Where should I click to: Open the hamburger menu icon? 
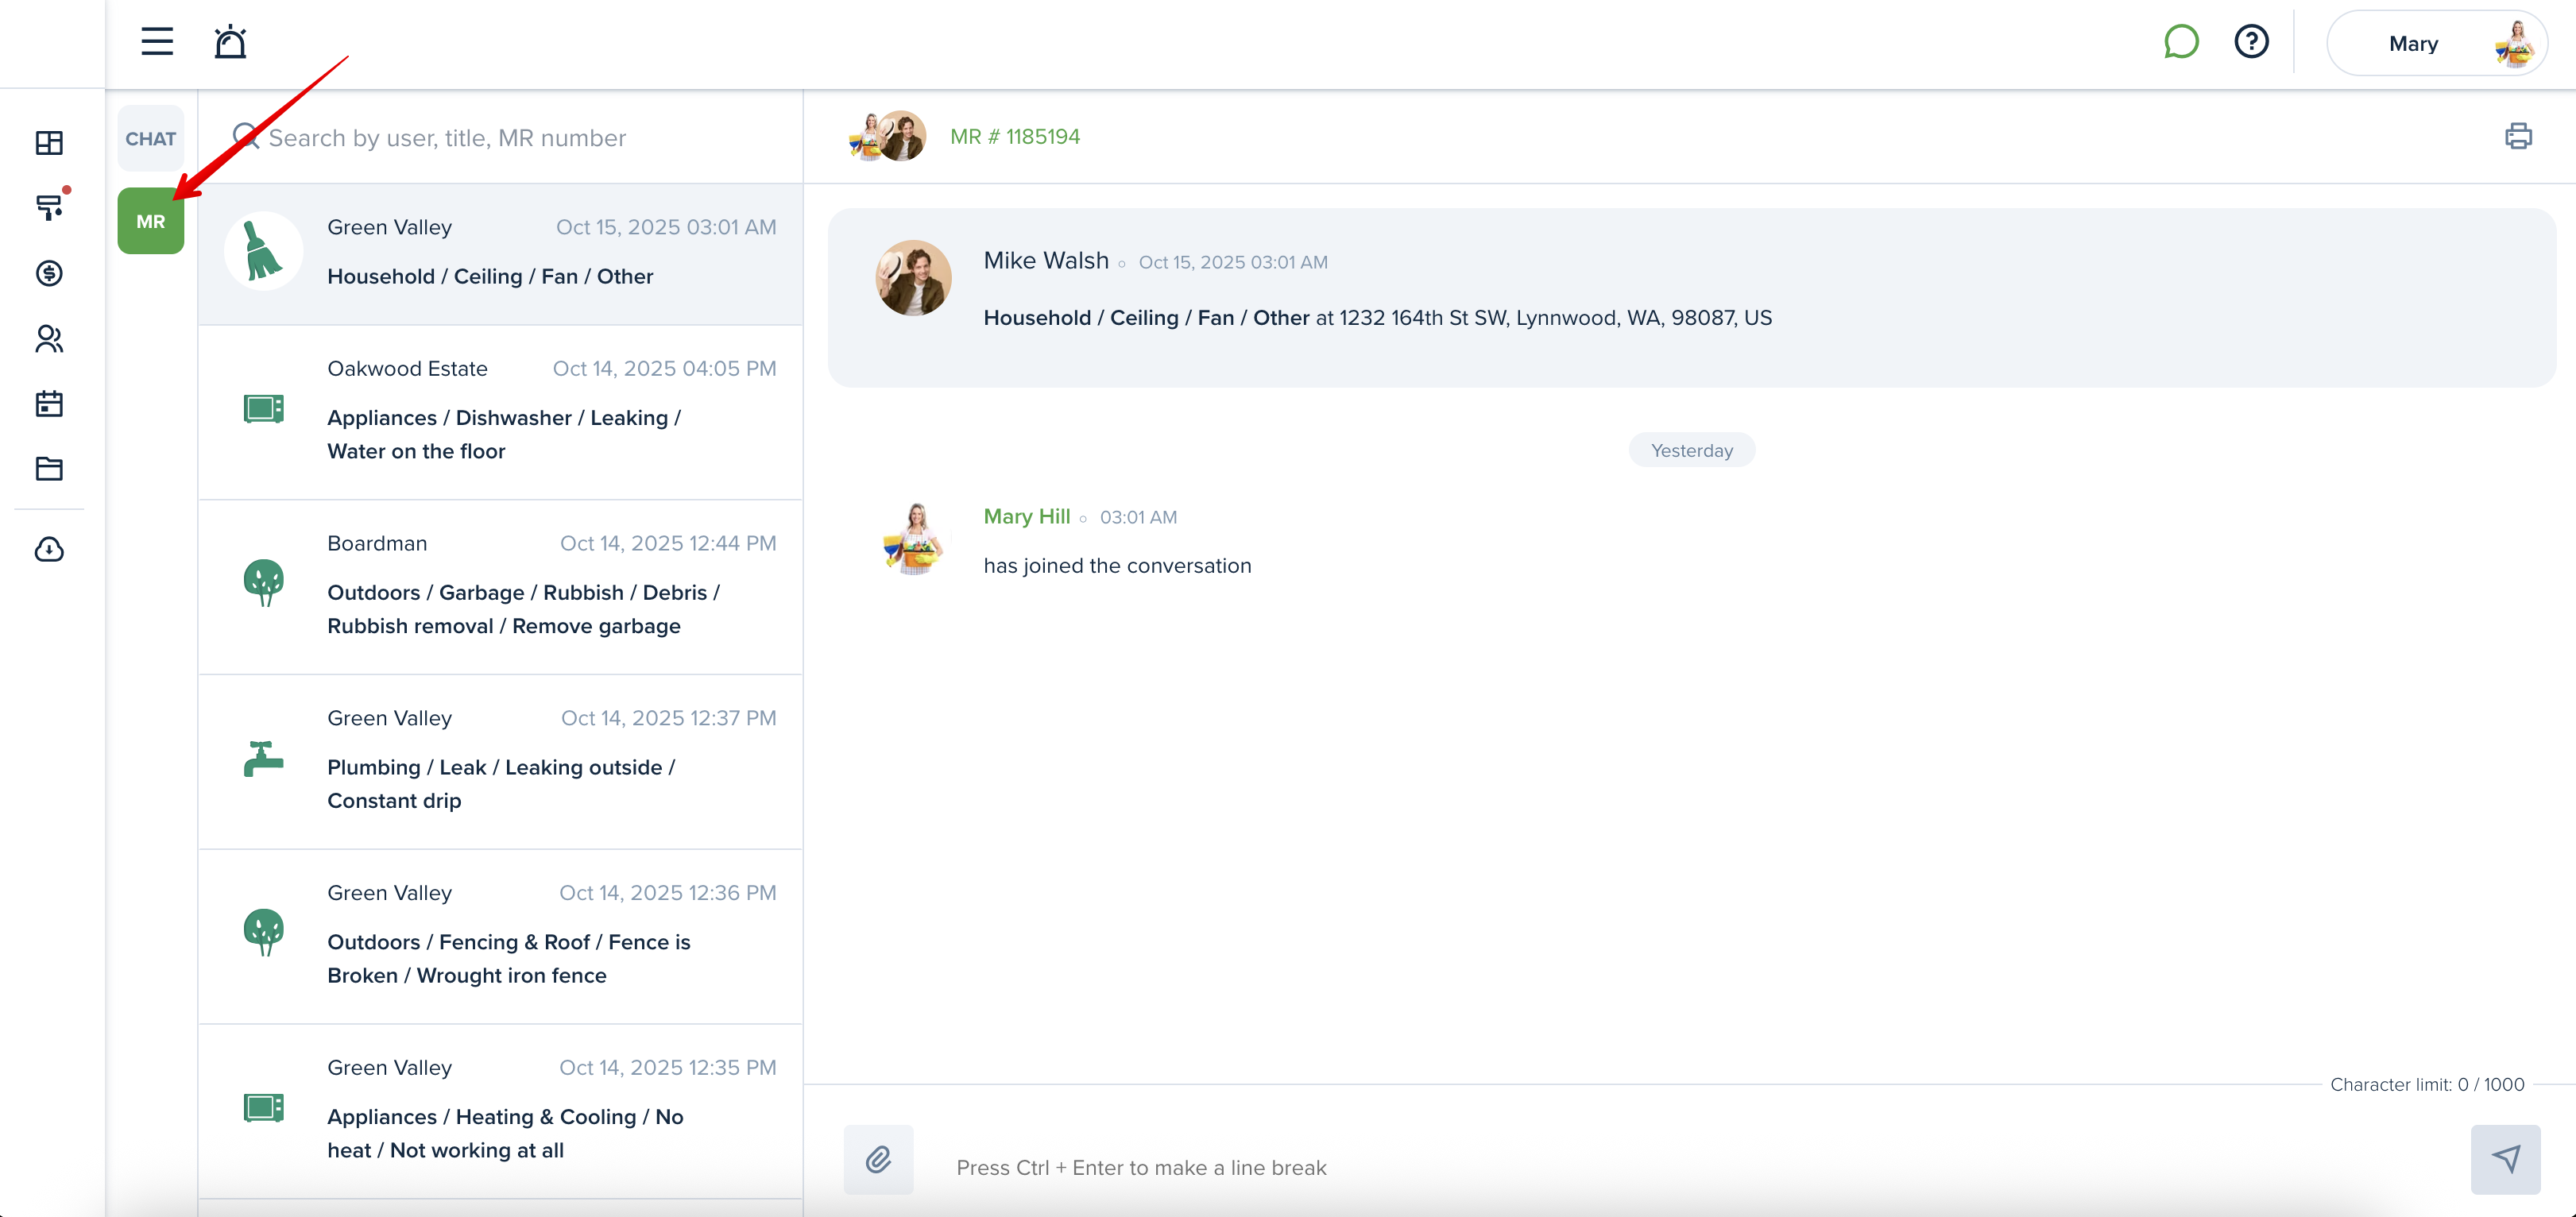coord(157,42)
